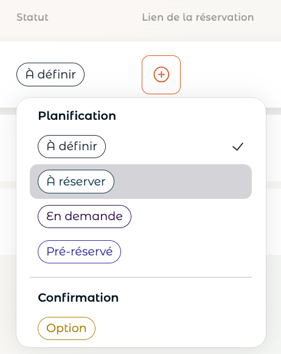281x354 pixels.
Task: Click the empty row area right of Pré-réservé
Action: (x=187, y=252)
